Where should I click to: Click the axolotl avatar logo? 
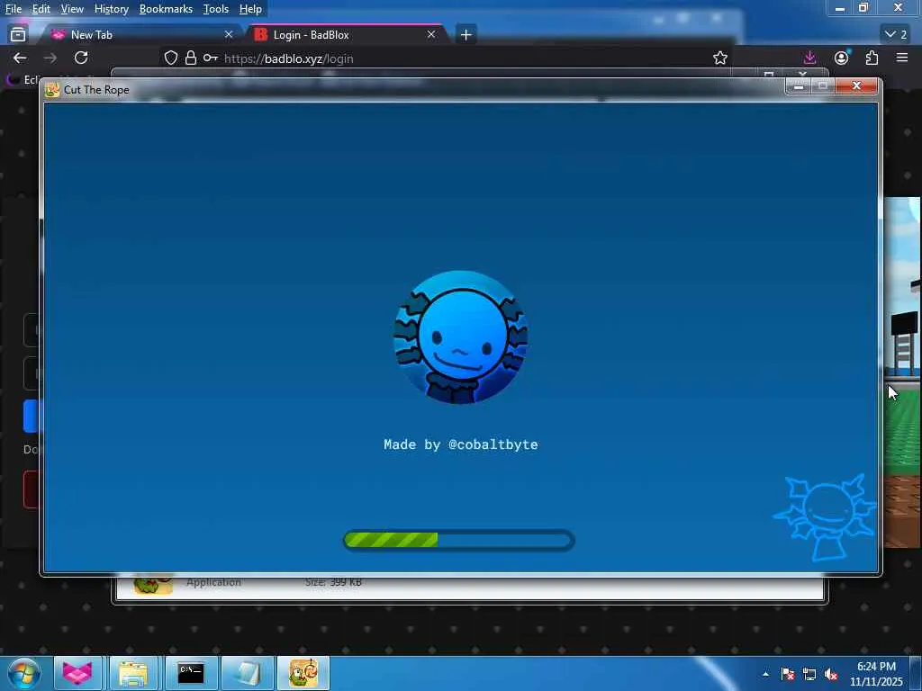460,337
